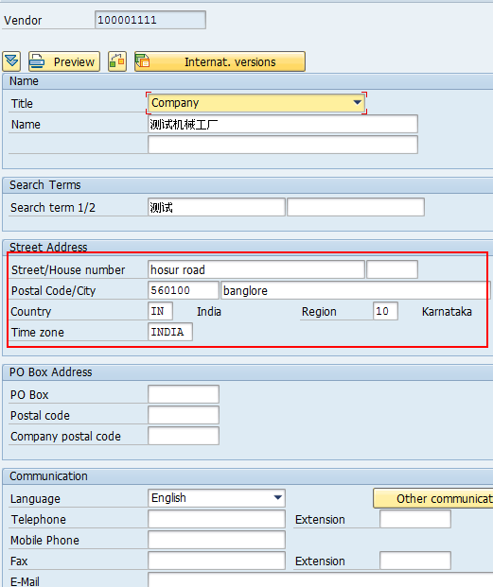Screen dimensions: 493x587
Task: Click the India country description text
Action: pos(209,312)
